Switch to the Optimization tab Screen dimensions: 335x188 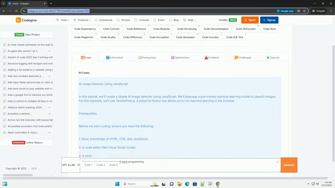tap(180, 57)
